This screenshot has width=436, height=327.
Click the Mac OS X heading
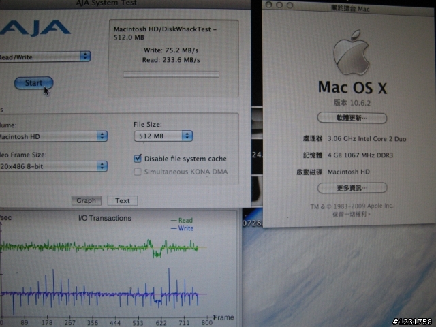(x=353, y=87)
